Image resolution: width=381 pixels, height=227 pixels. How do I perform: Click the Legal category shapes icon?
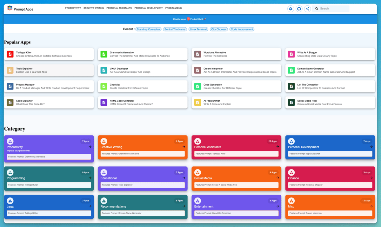[x=10, y=201]
